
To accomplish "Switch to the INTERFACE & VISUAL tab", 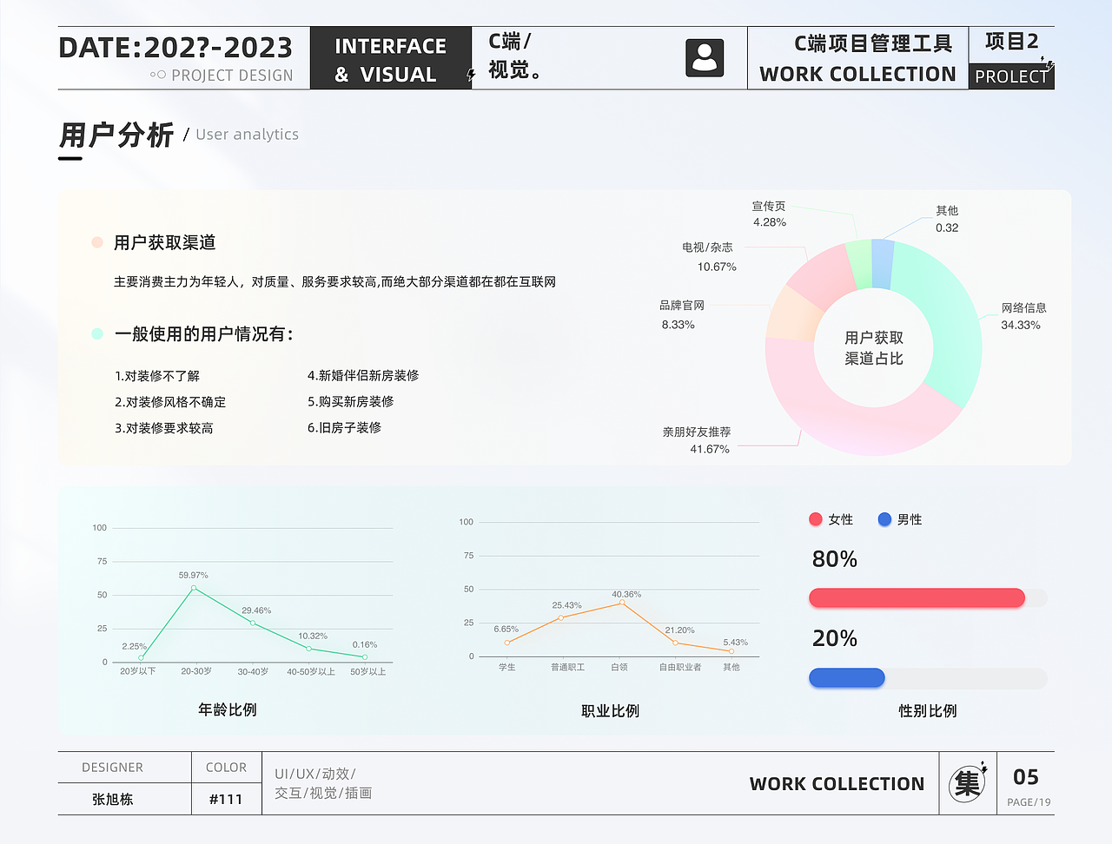I will click(x=390, y=57).
